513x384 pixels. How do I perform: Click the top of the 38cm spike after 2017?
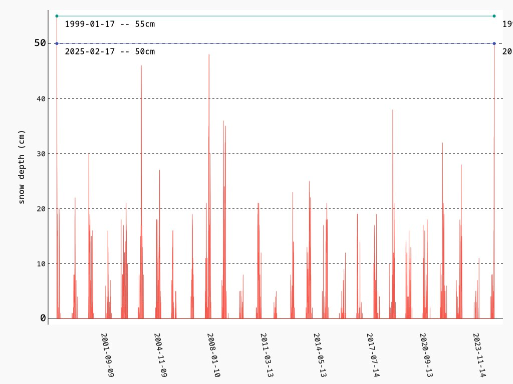click(393, 110)
